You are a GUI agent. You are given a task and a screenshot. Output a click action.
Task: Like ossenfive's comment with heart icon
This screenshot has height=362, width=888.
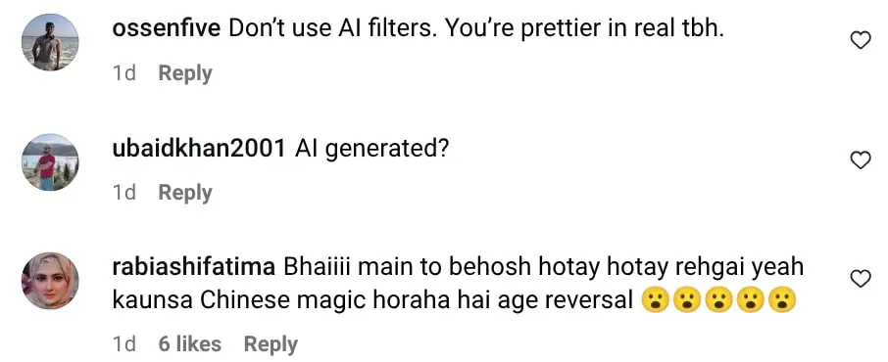[861, 40]
